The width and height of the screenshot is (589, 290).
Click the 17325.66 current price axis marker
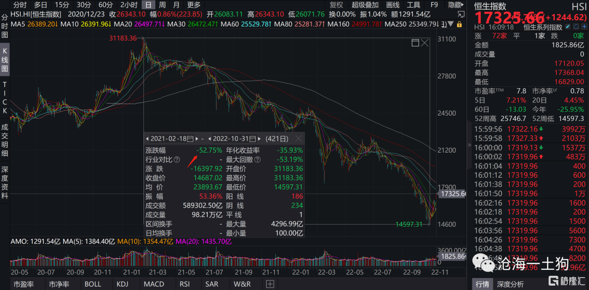pos(454,194)
